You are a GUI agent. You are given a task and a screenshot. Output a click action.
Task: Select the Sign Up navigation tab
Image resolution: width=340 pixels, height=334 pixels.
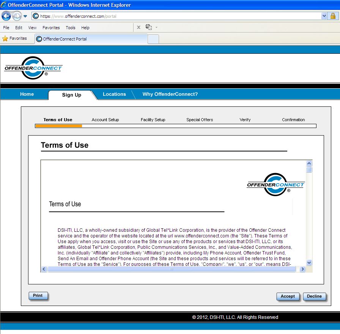tap(72, 95)
